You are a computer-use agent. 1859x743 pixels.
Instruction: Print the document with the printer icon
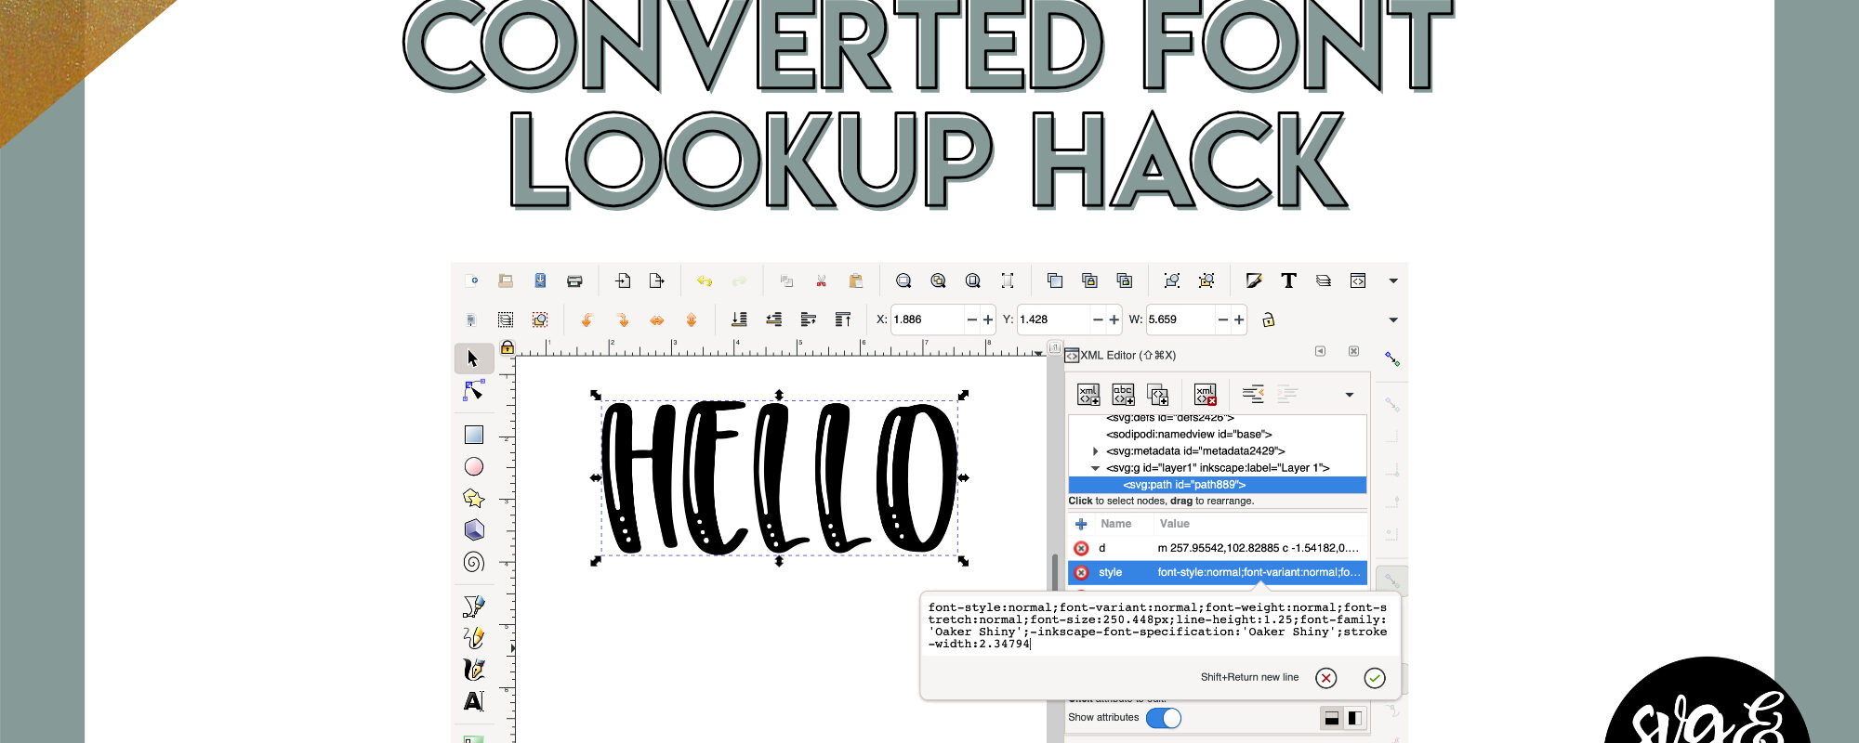(x=574, y=280)
